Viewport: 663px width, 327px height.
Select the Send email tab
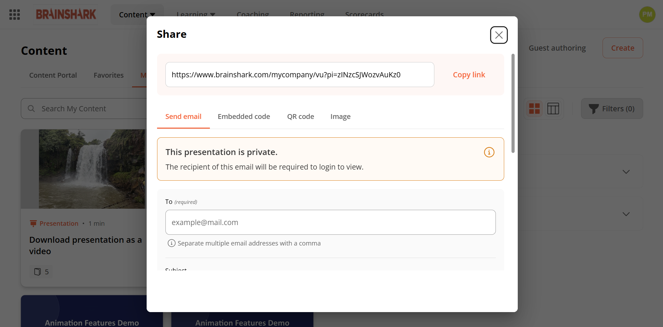click(183, 117)
